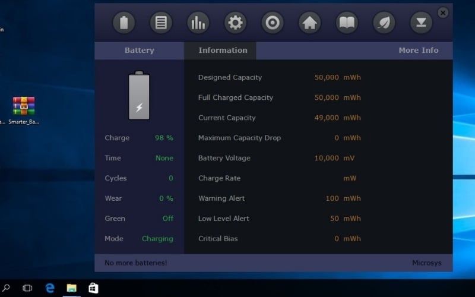475x297 pixels.
Task: Select the Battery tab header
Action: [140, 50]
